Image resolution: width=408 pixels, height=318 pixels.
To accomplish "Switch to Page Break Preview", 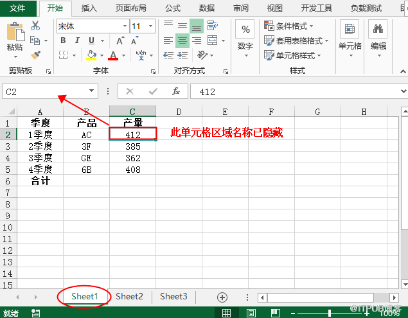I will tap(275, 313).
